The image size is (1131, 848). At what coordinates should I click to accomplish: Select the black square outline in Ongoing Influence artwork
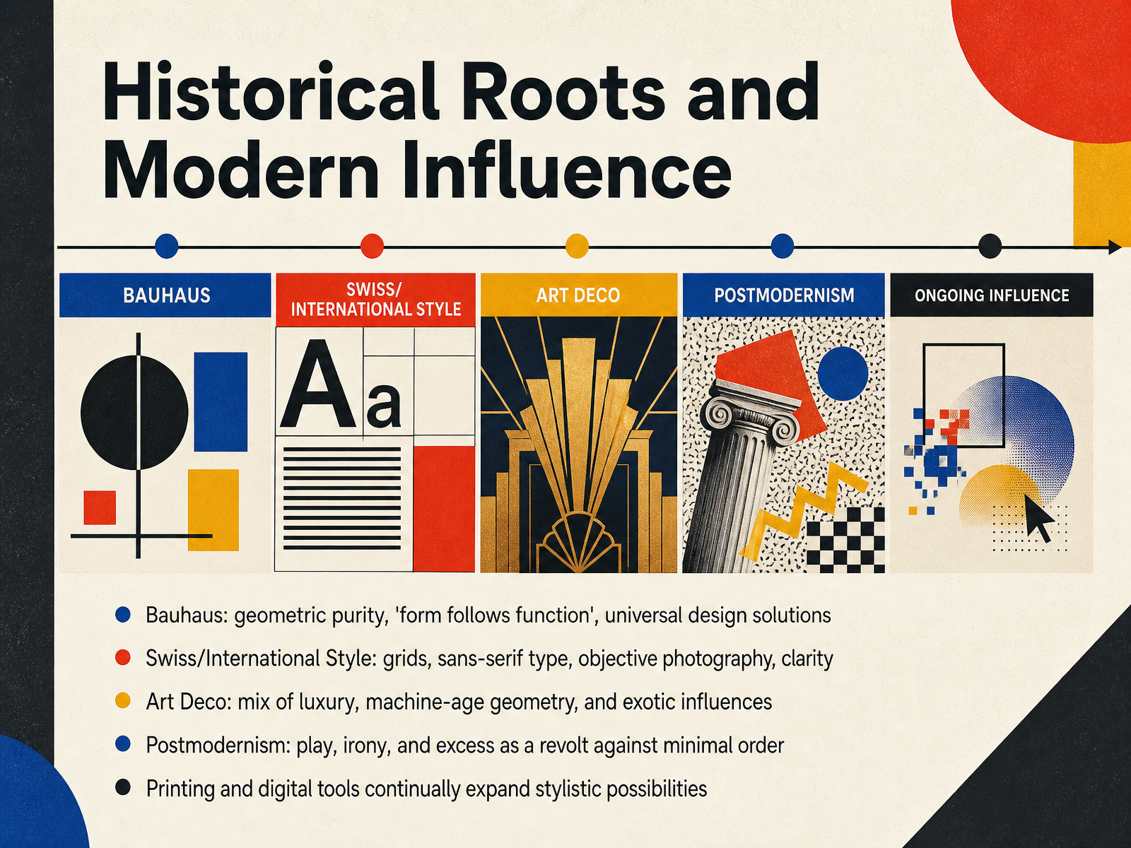pos(964,396)
